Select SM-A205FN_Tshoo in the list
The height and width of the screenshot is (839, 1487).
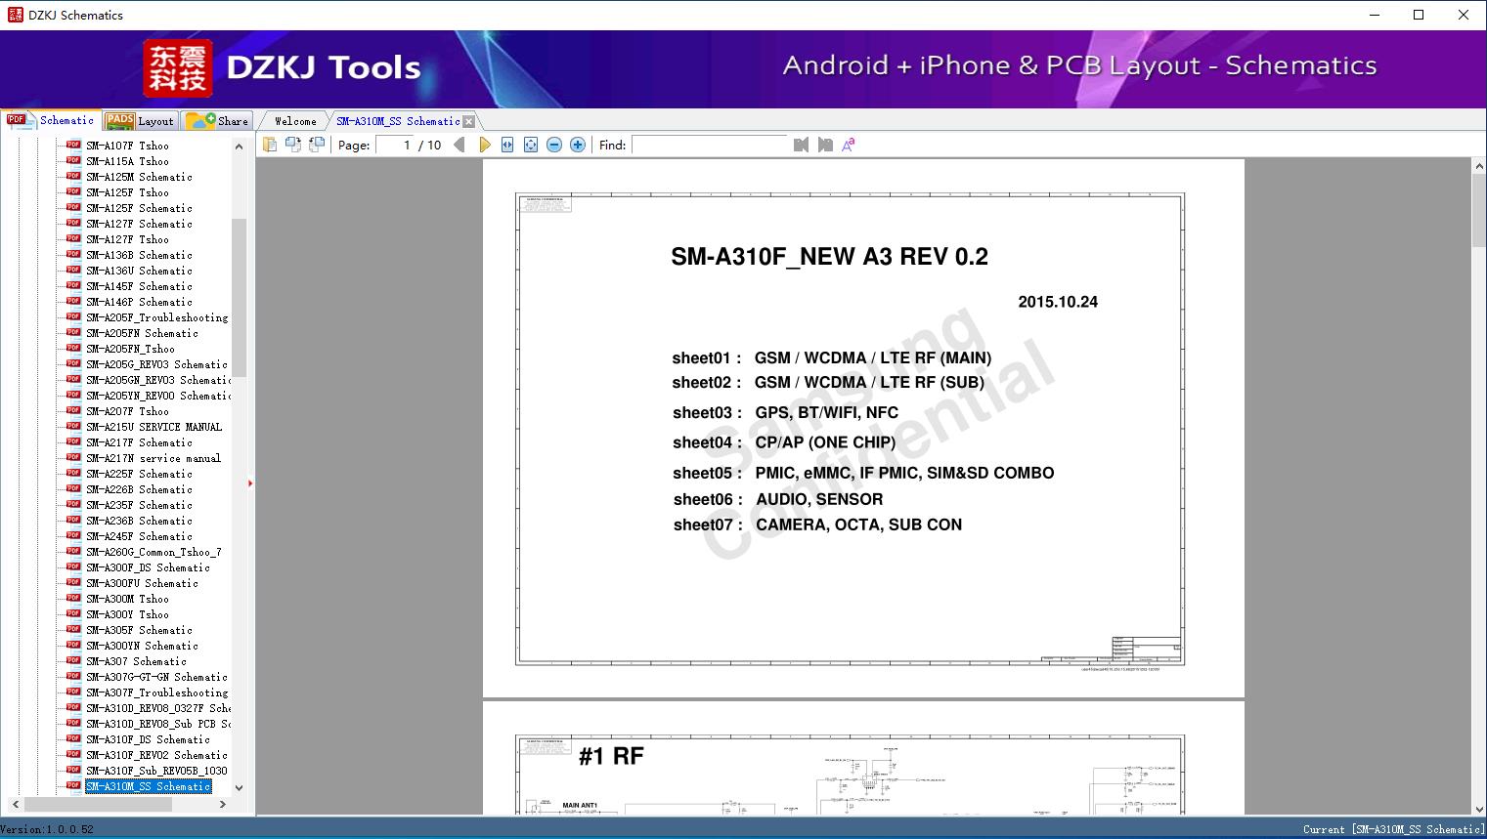[x=130, y=349]
